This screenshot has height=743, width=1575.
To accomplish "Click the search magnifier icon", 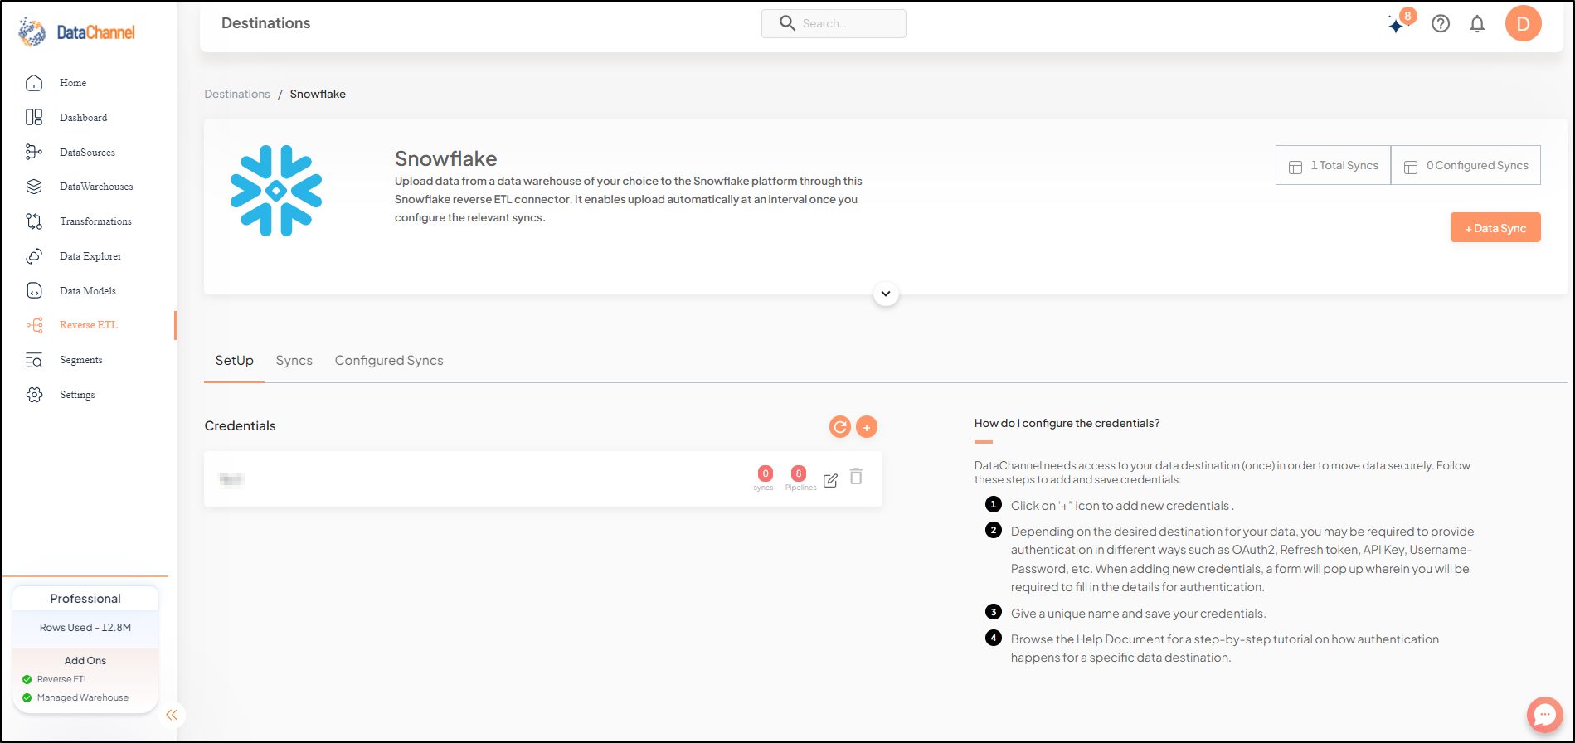I will tap(787, 23).
